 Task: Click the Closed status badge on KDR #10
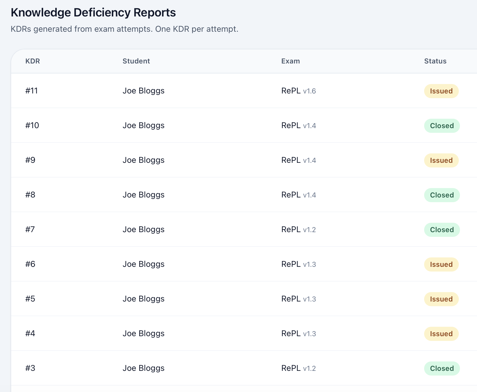click(x=442, y=125)
